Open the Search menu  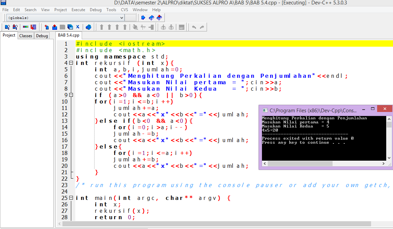click(30, 10)
